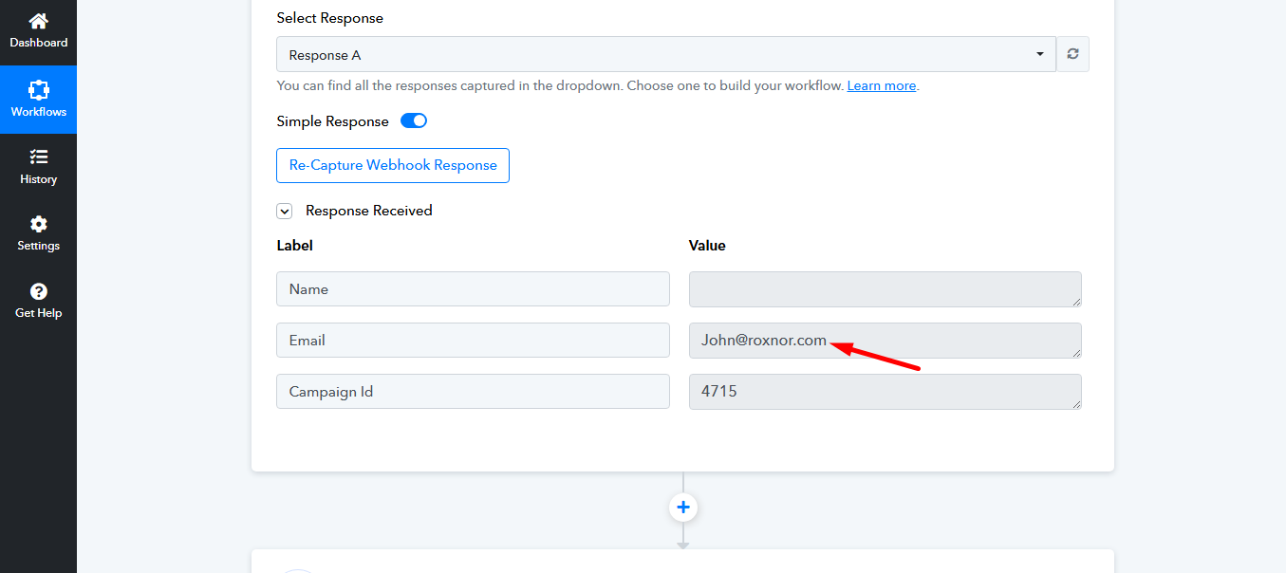Open the Dashboard via its home icon
Viewport: 1286px width, 573px height.
click(38, 21)
